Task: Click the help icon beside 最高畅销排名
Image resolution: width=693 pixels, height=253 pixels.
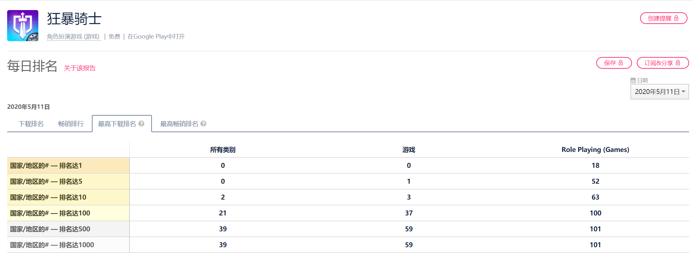Action: click(204, 124)
